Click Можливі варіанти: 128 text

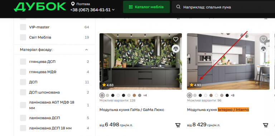[x=117, y=101]
